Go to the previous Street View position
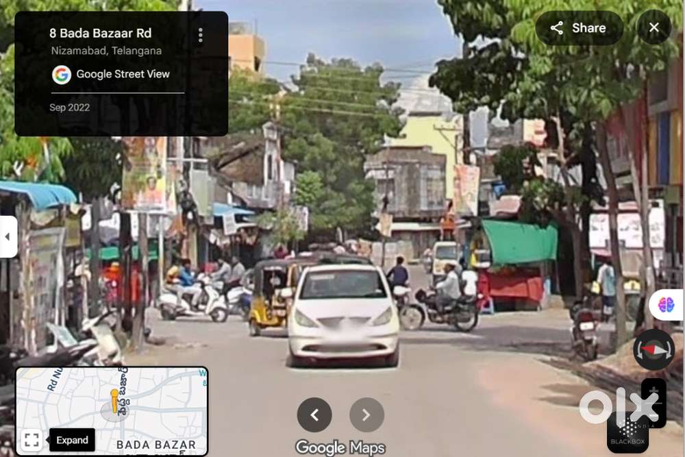685x457 pixels. pos(314,415)
